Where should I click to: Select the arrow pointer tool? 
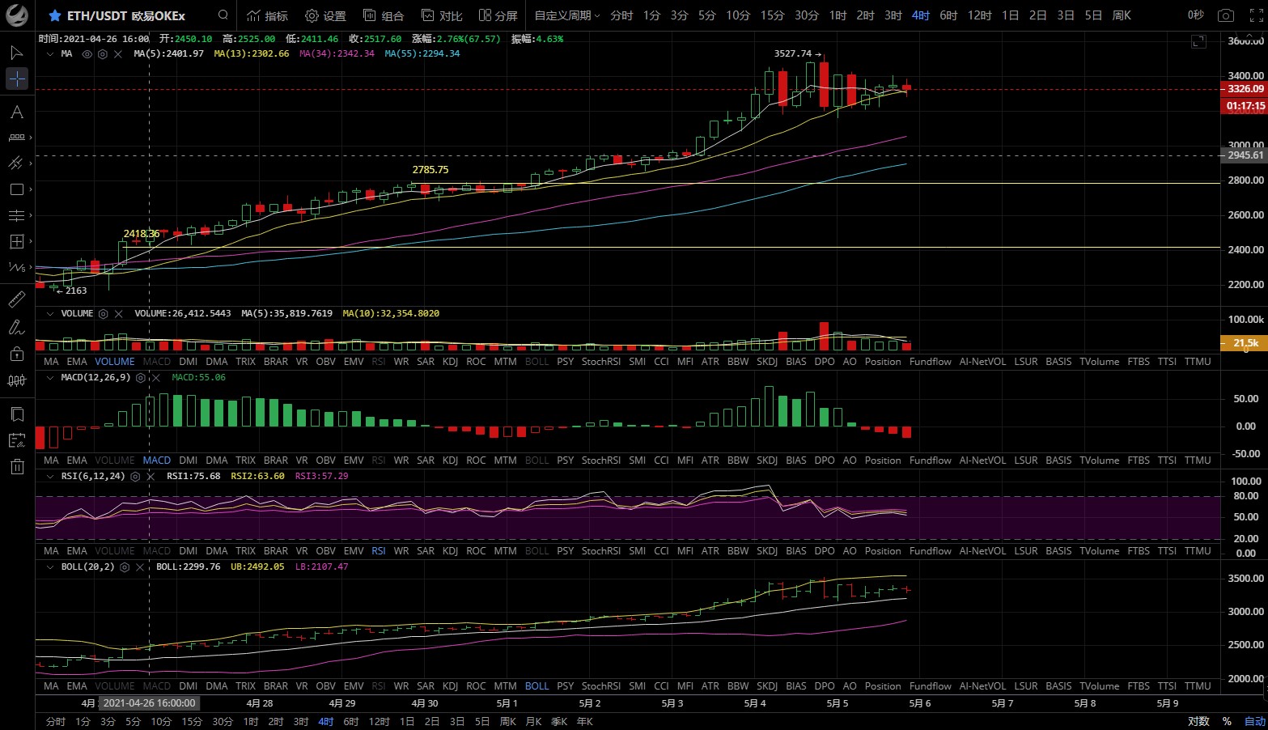coord(17,53)
